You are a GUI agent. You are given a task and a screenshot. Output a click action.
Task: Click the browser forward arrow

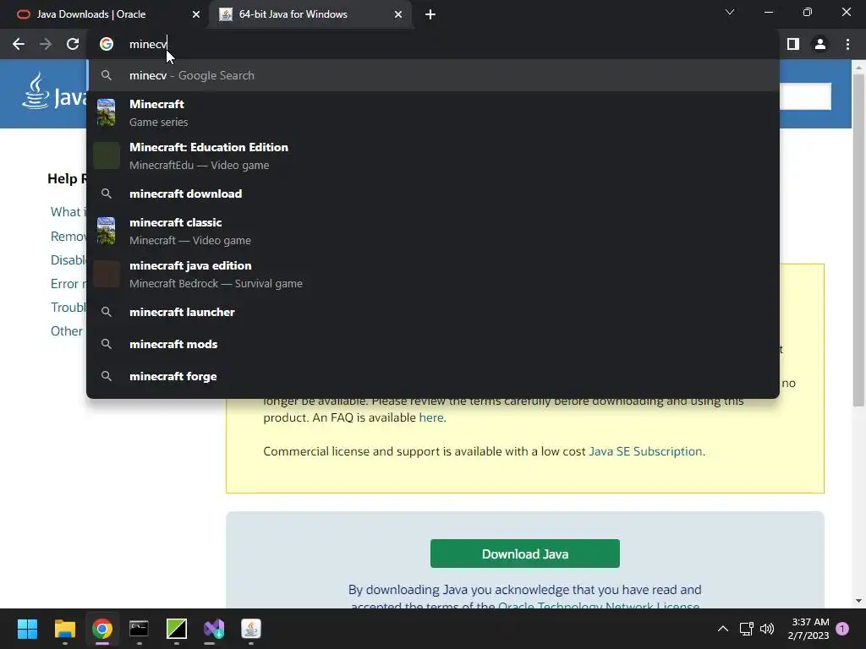(46, 44)
